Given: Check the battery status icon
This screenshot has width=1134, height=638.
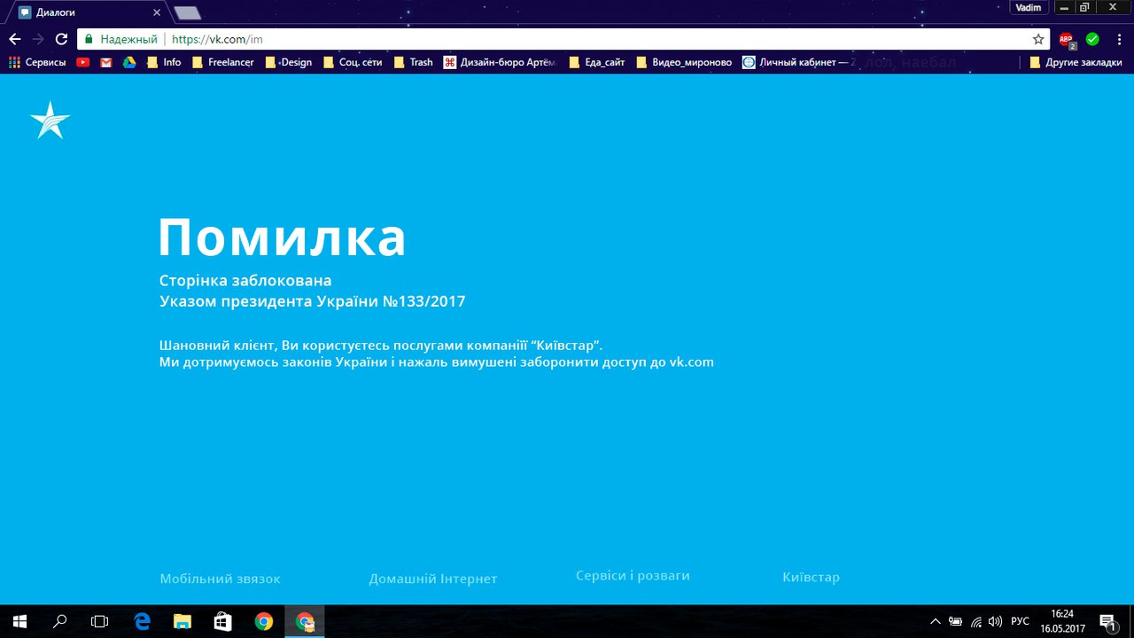Looking at the screenshot, I should [x=955, y=621].
